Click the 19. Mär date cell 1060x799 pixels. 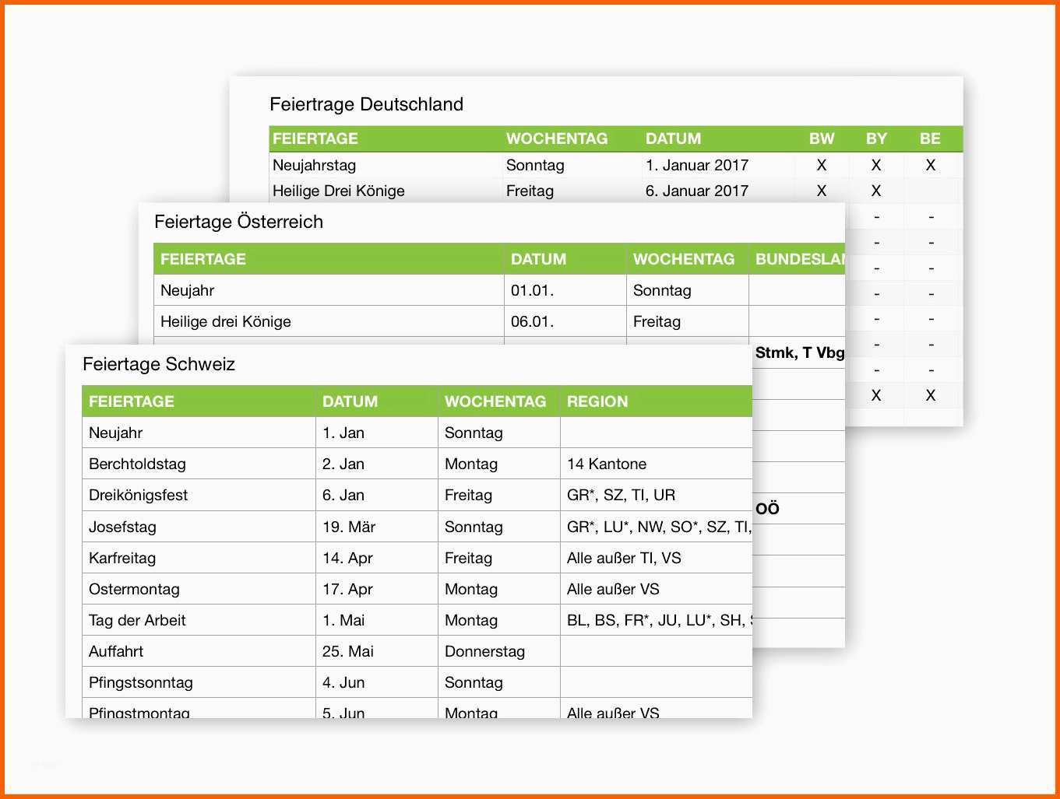pos(377,527)
